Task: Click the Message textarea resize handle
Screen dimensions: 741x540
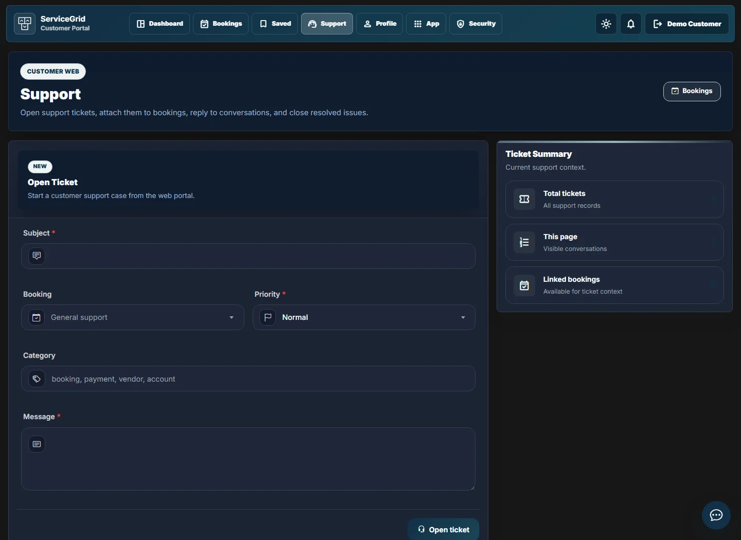Action: pos(472,487)
